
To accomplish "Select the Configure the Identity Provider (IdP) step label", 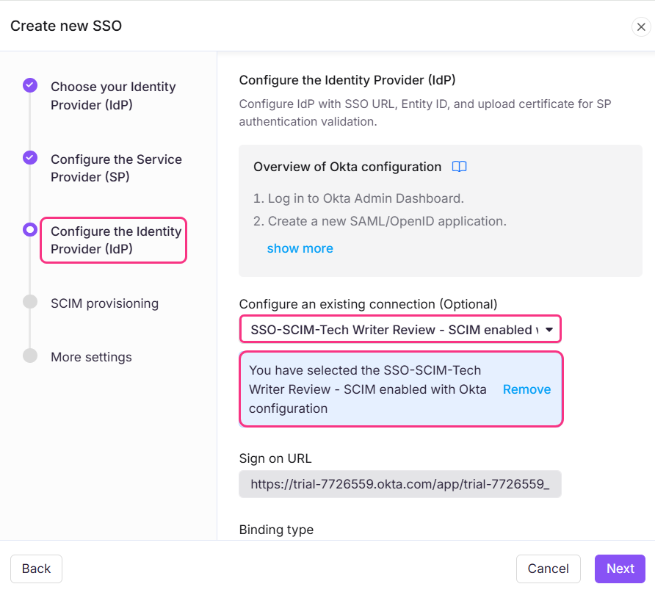I will 115,240.
